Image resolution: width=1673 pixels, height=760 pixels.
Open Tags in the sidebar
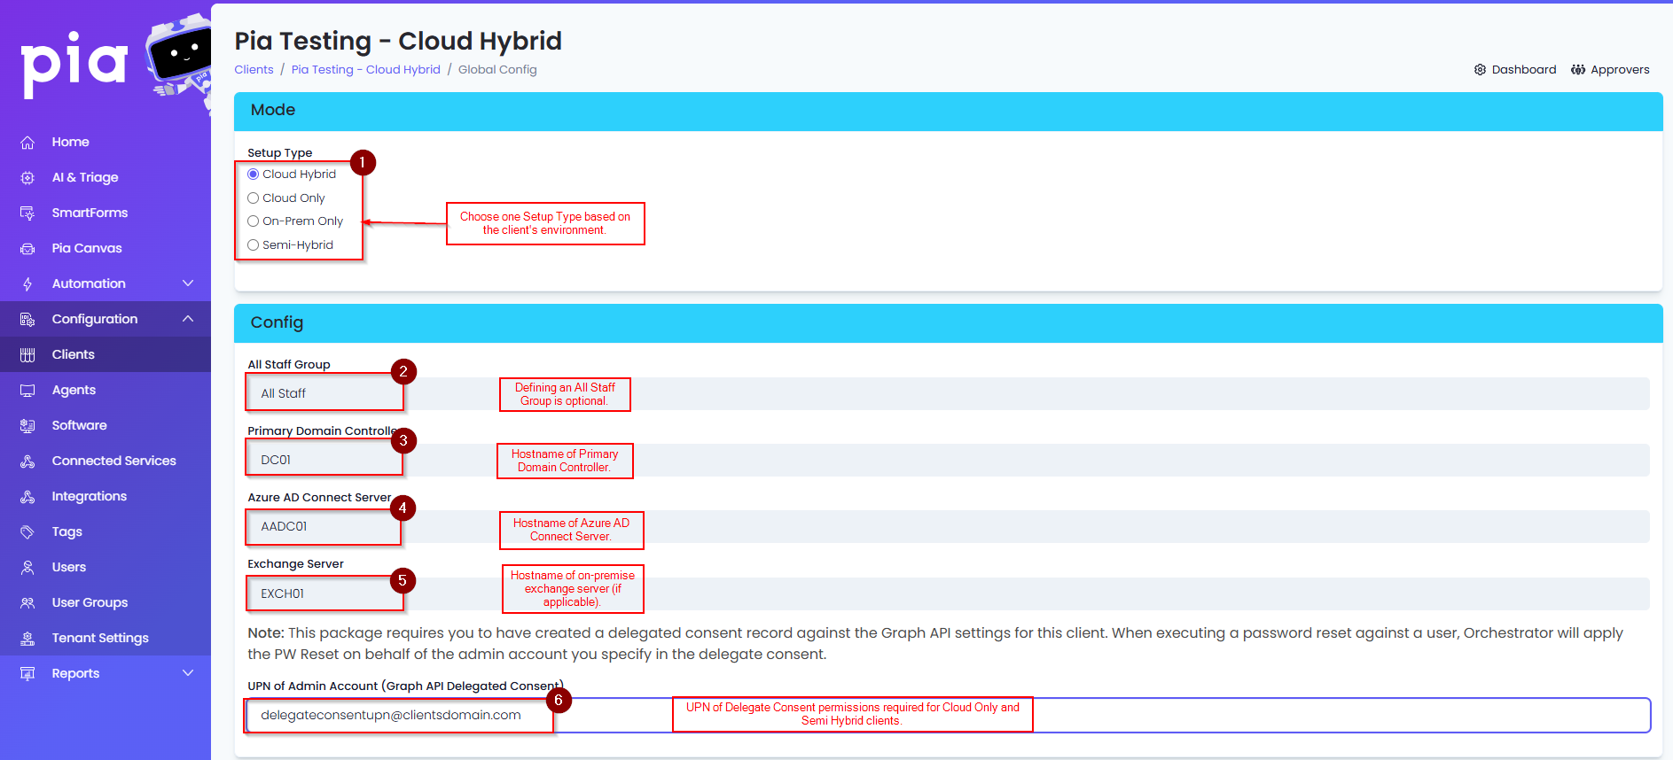click(x=106, y=531)
